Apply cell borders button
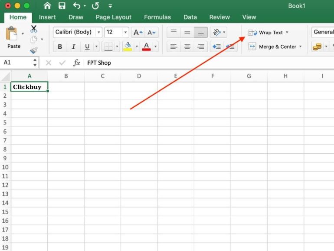This screenshot has width=334, height=251. coord(108,46)
